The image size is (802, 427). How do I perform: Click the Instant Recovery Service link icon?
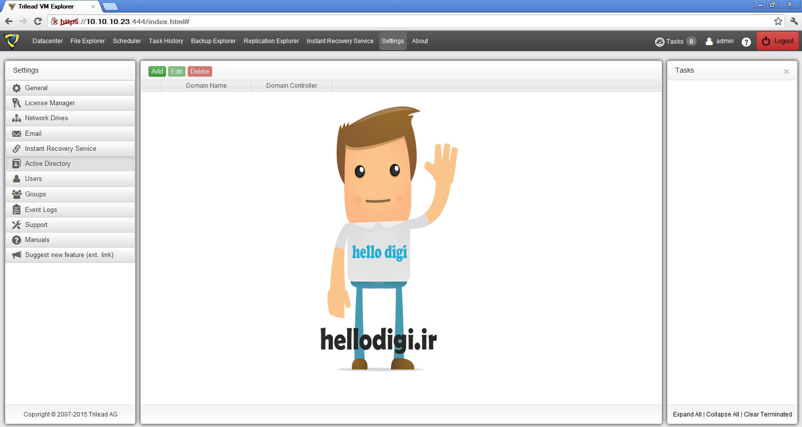17,149
